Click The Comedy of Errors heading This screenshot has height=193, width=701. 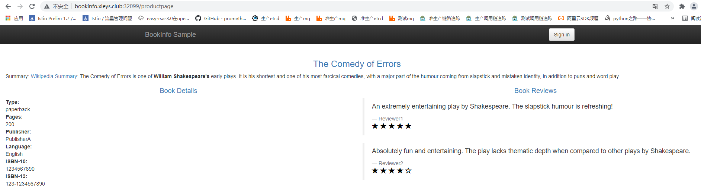[x=357, y=64]
